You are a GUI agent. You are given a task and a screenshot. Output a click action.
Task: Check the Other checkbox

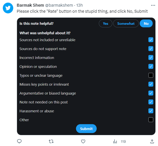[x=151, y=120]
